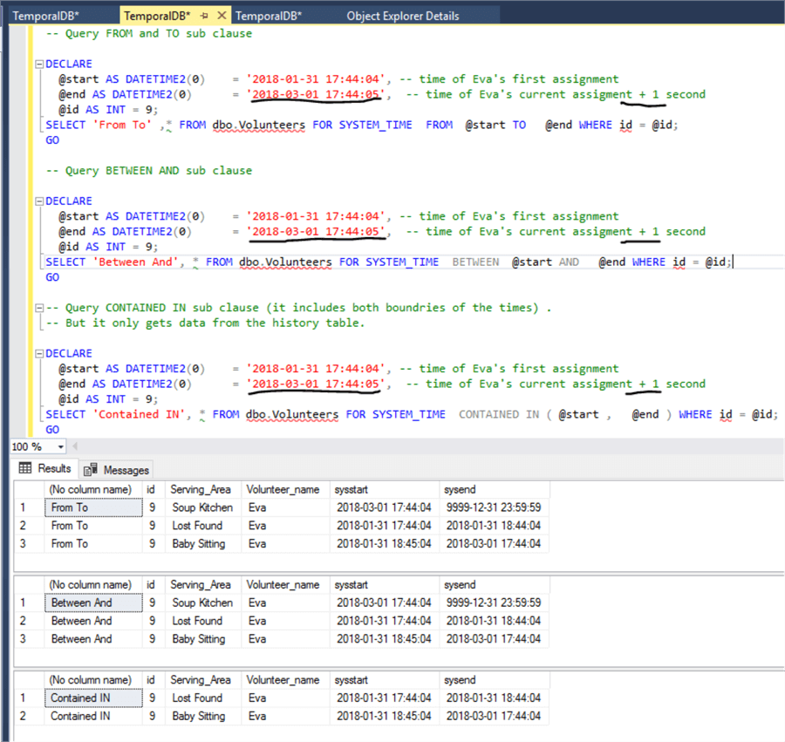This screenshot has width=785, height=742.
Task: Collapse the CONTAINED IN comment region
Action: point(37,307)
